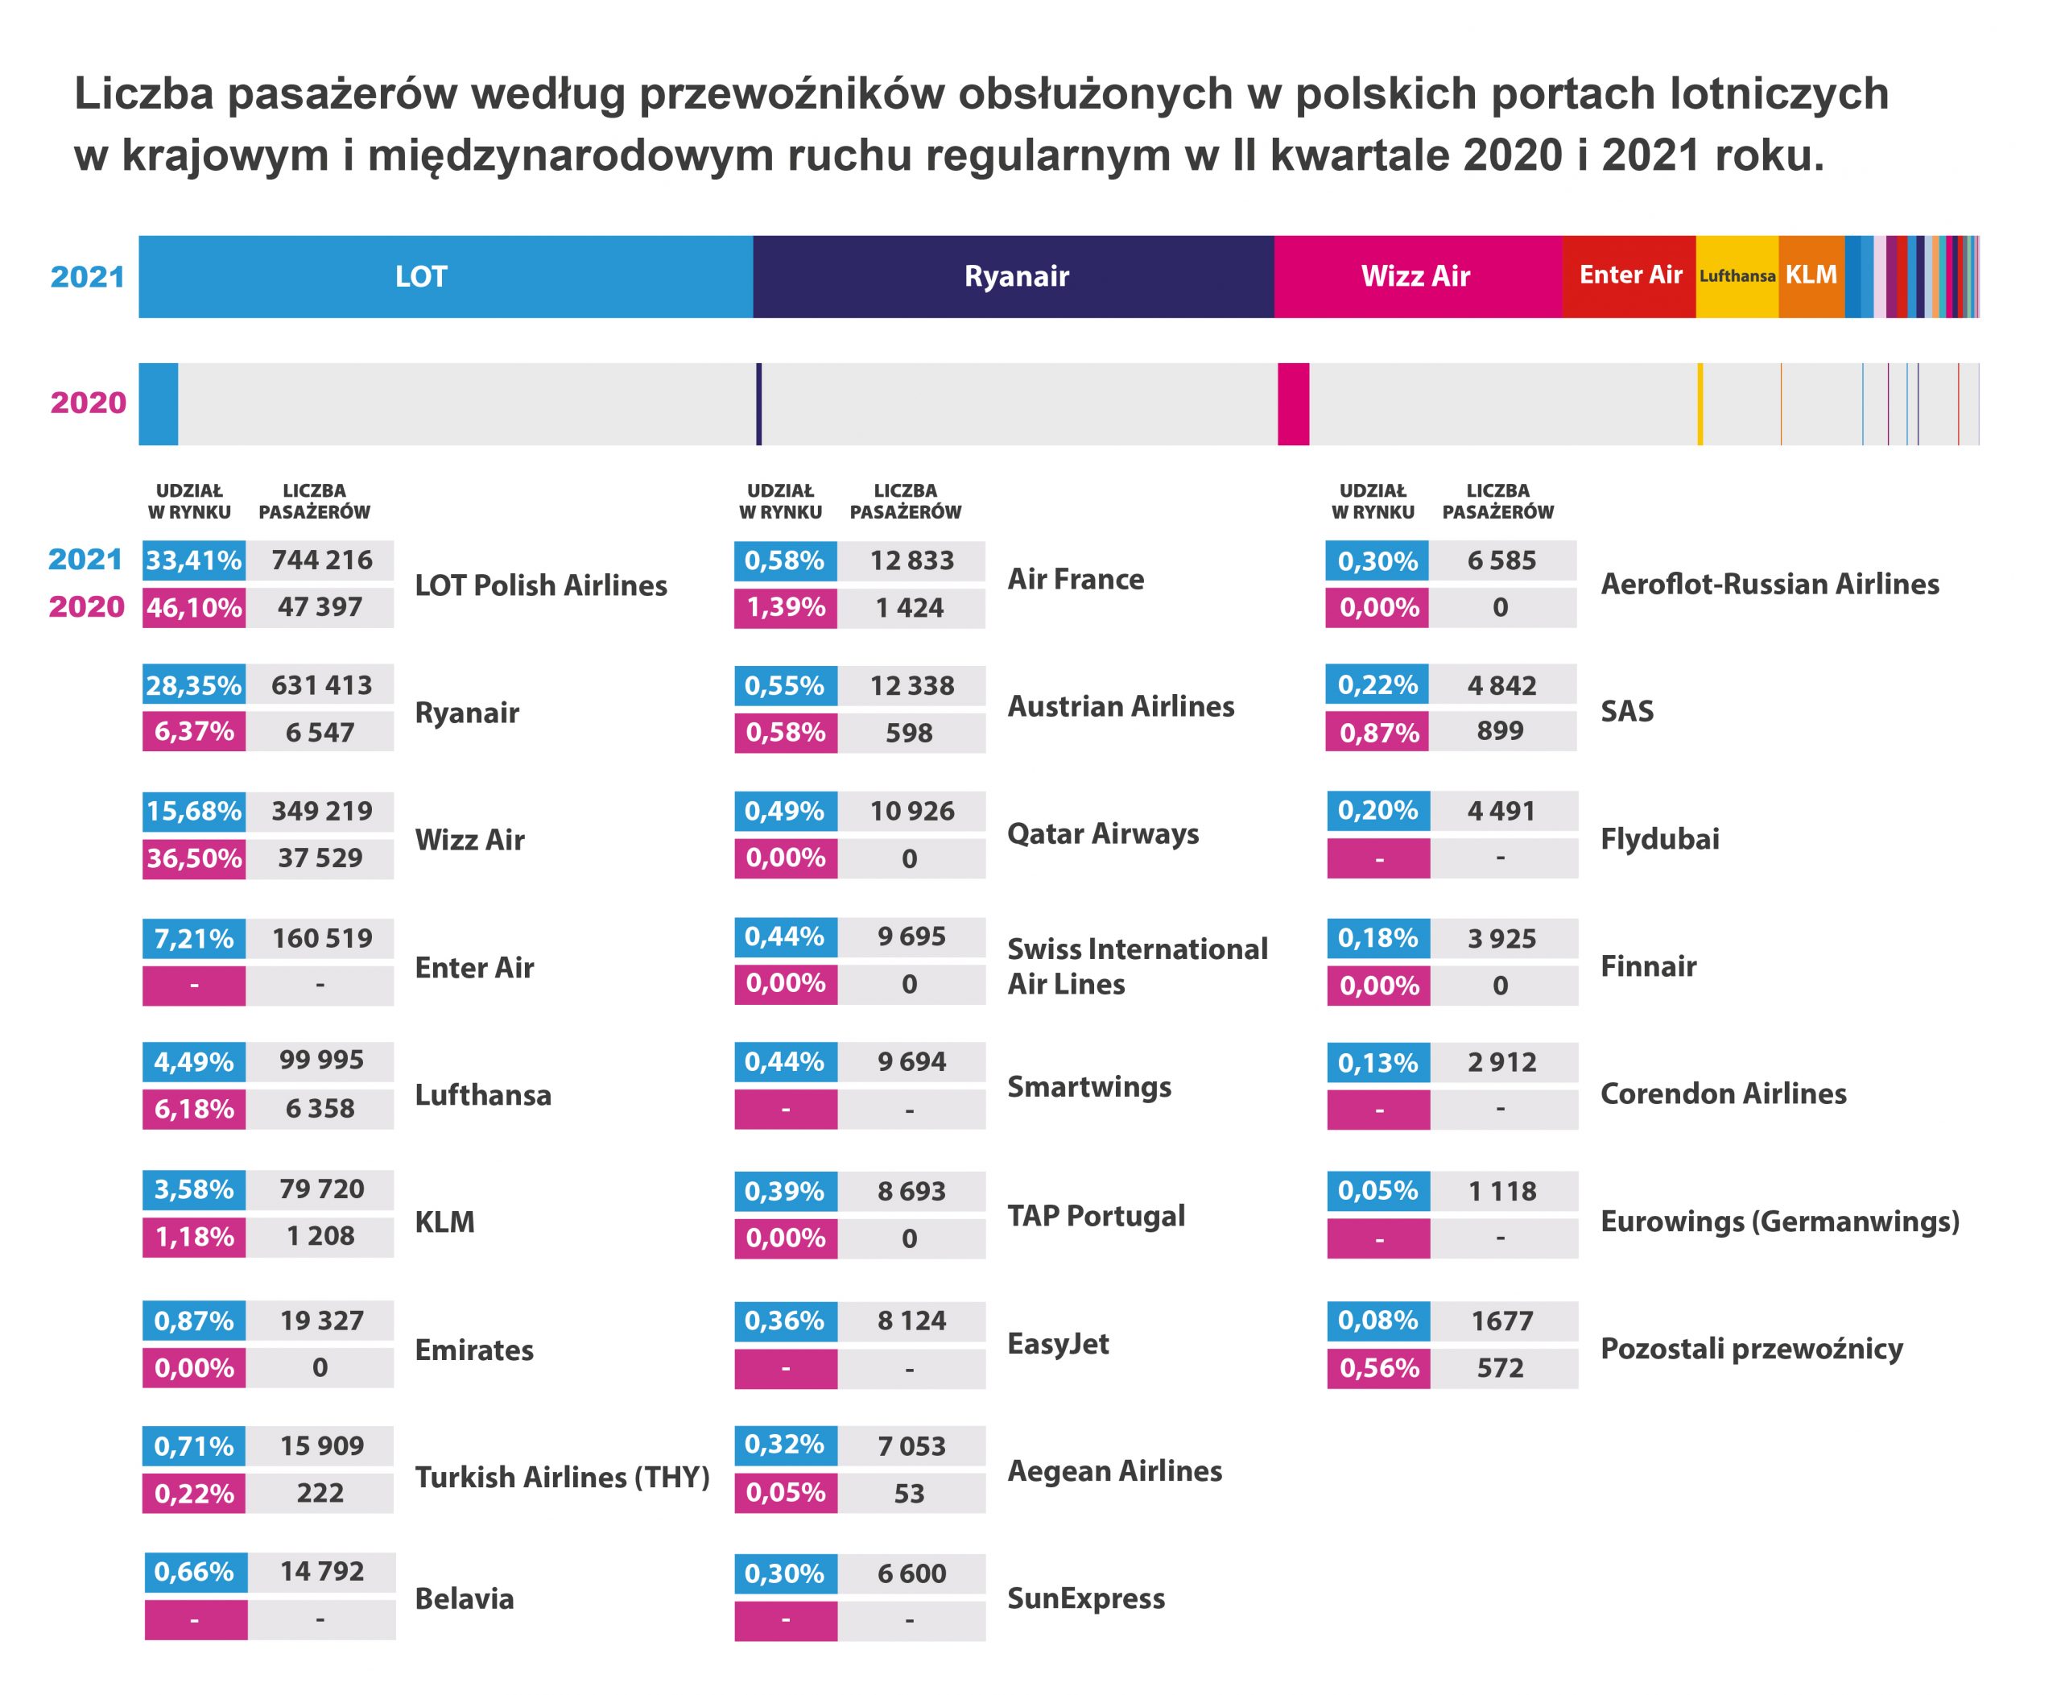Click the LOT Polish Airlines label
This screenshot has width=2061, height=1695.
(541, 585)
